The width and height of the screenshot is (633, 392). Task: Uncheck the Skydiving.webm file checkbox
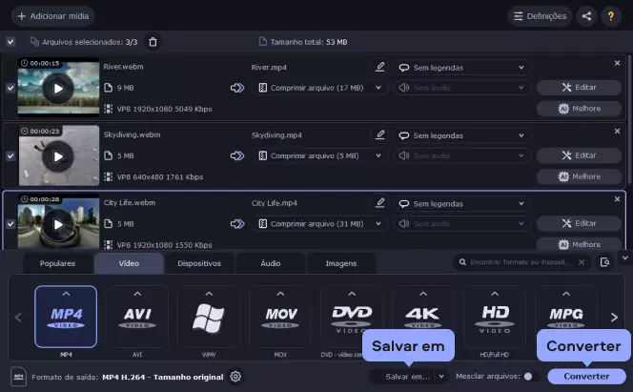pyautogui.click(x=10, y=155)
